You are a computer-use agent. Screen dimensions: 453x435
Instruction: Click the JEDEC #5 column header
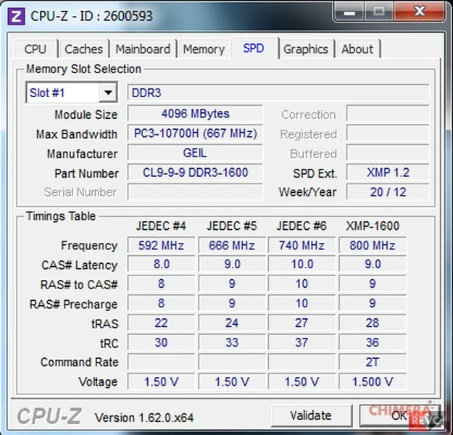tap(231, 226)
